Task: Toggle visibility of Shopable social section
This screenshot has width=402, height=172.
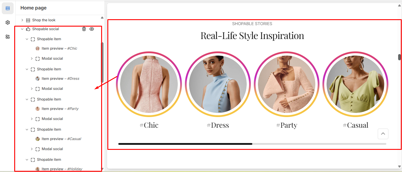Action: (92, 29)
